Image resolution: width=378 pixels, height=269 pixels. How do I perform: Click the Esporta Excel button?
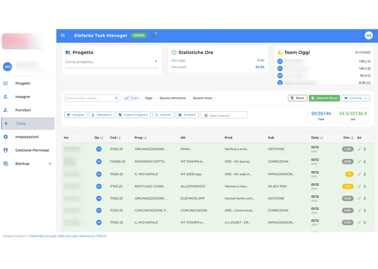(324, 98)
